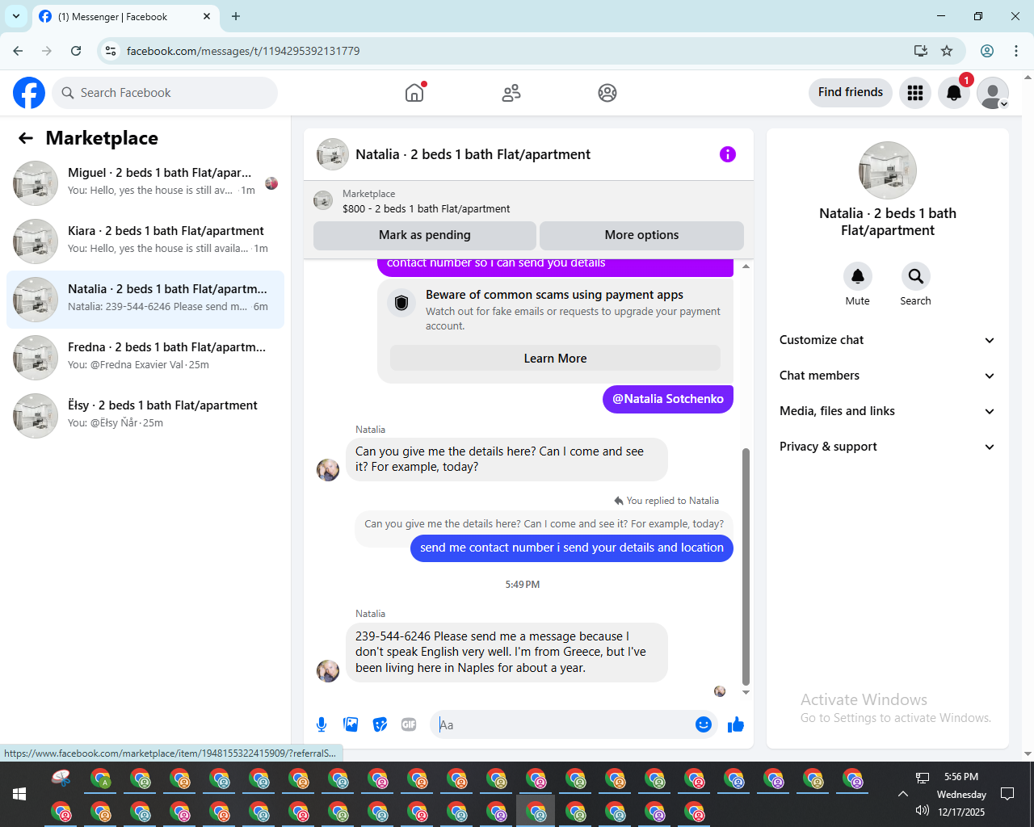Open Kiara conversation
The width and height of the screenshot is (1034, 827).
[145, 241]
